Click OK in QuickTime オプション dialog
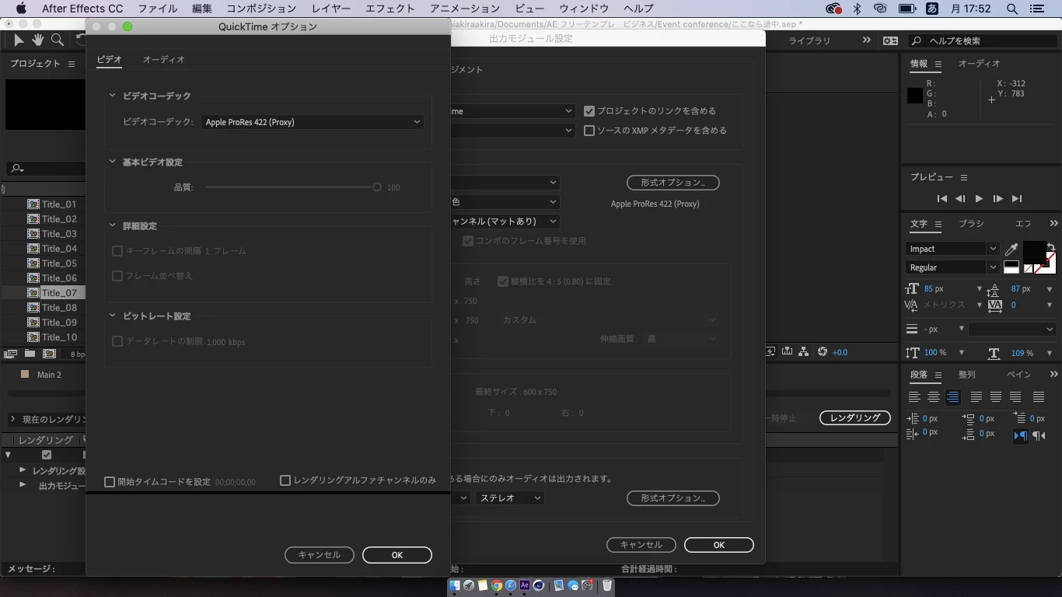Viewport: 1062px width, 597px height. (x=397, y=555)
